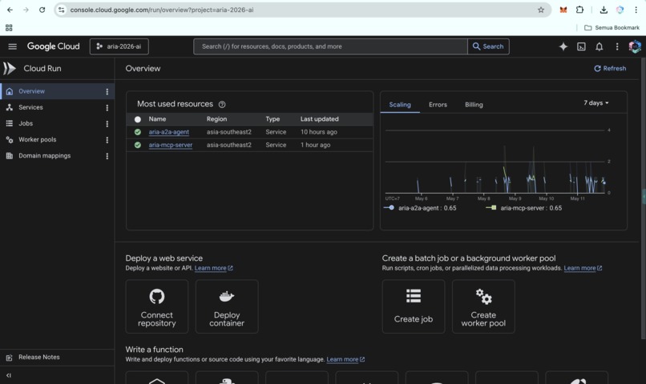
Task: Open the aria-mcp-server service
Action: 171,145
